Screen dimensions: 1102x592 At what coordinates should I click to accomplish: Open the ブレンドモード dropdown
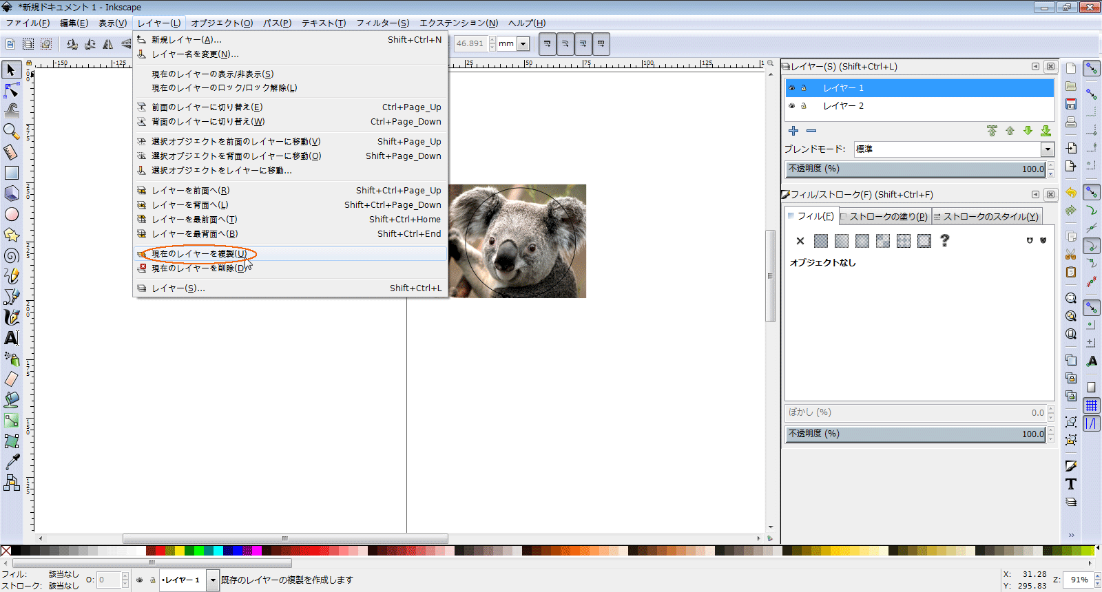(1048, 149)
